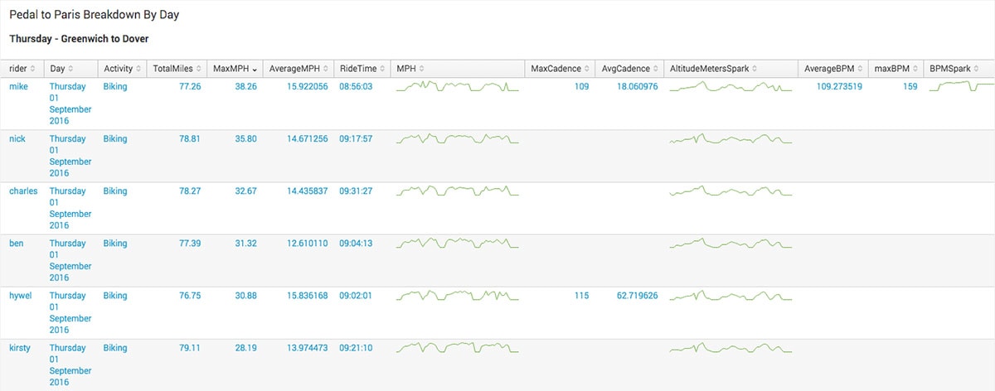Image resolution: width=995 pixels, height=391 pixels.
Task: Open rider ben link
Action: 16,243
